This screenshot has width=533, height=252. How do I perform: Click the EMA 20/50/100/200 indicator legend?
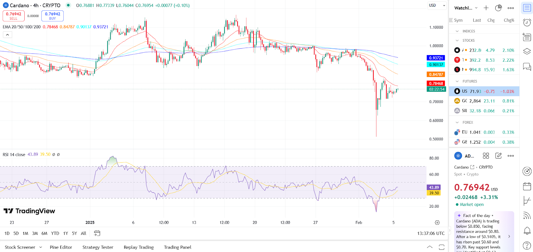point(22,27)
